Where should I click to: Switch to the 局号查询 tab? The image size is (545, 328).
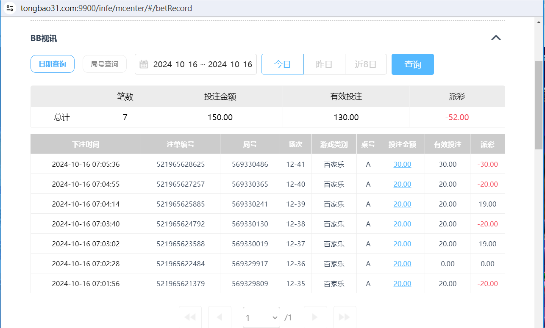[104, 64]
